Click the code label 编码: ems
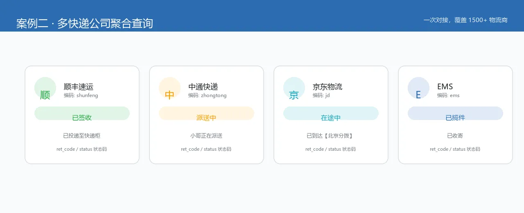Image resolution: width=524 pixels, height=213 pixels. (448, 95)
